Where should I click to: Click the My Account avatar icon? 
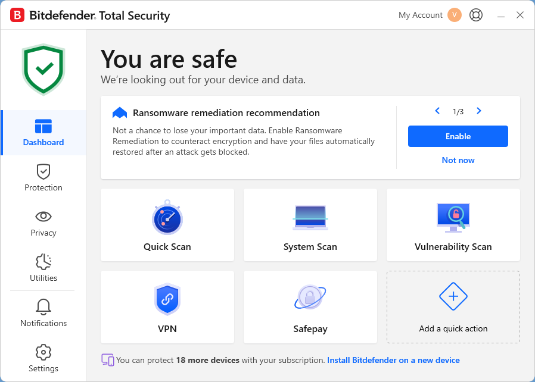click(x=455, y=15)
